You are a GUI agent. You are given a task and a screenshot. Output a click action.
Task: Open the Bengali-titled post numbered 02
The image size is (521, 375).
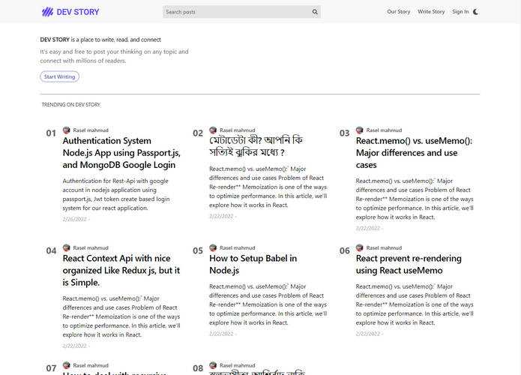click(x=256, y=146)
